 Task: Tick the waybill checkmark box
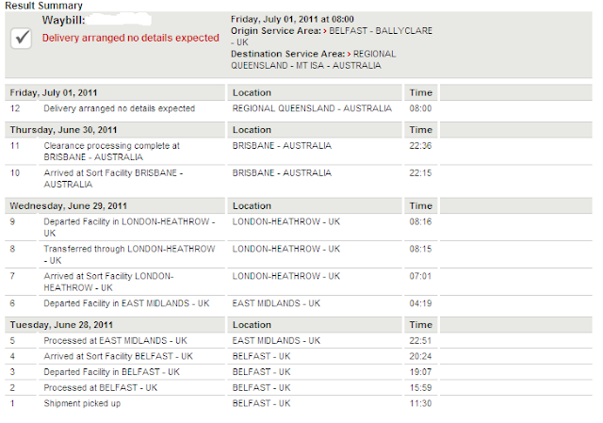21,38
